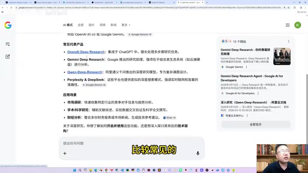Viewport: 308px width, 173px height.
Task: Start a new AI chat with pencil icon
Action: pos(8,57)
